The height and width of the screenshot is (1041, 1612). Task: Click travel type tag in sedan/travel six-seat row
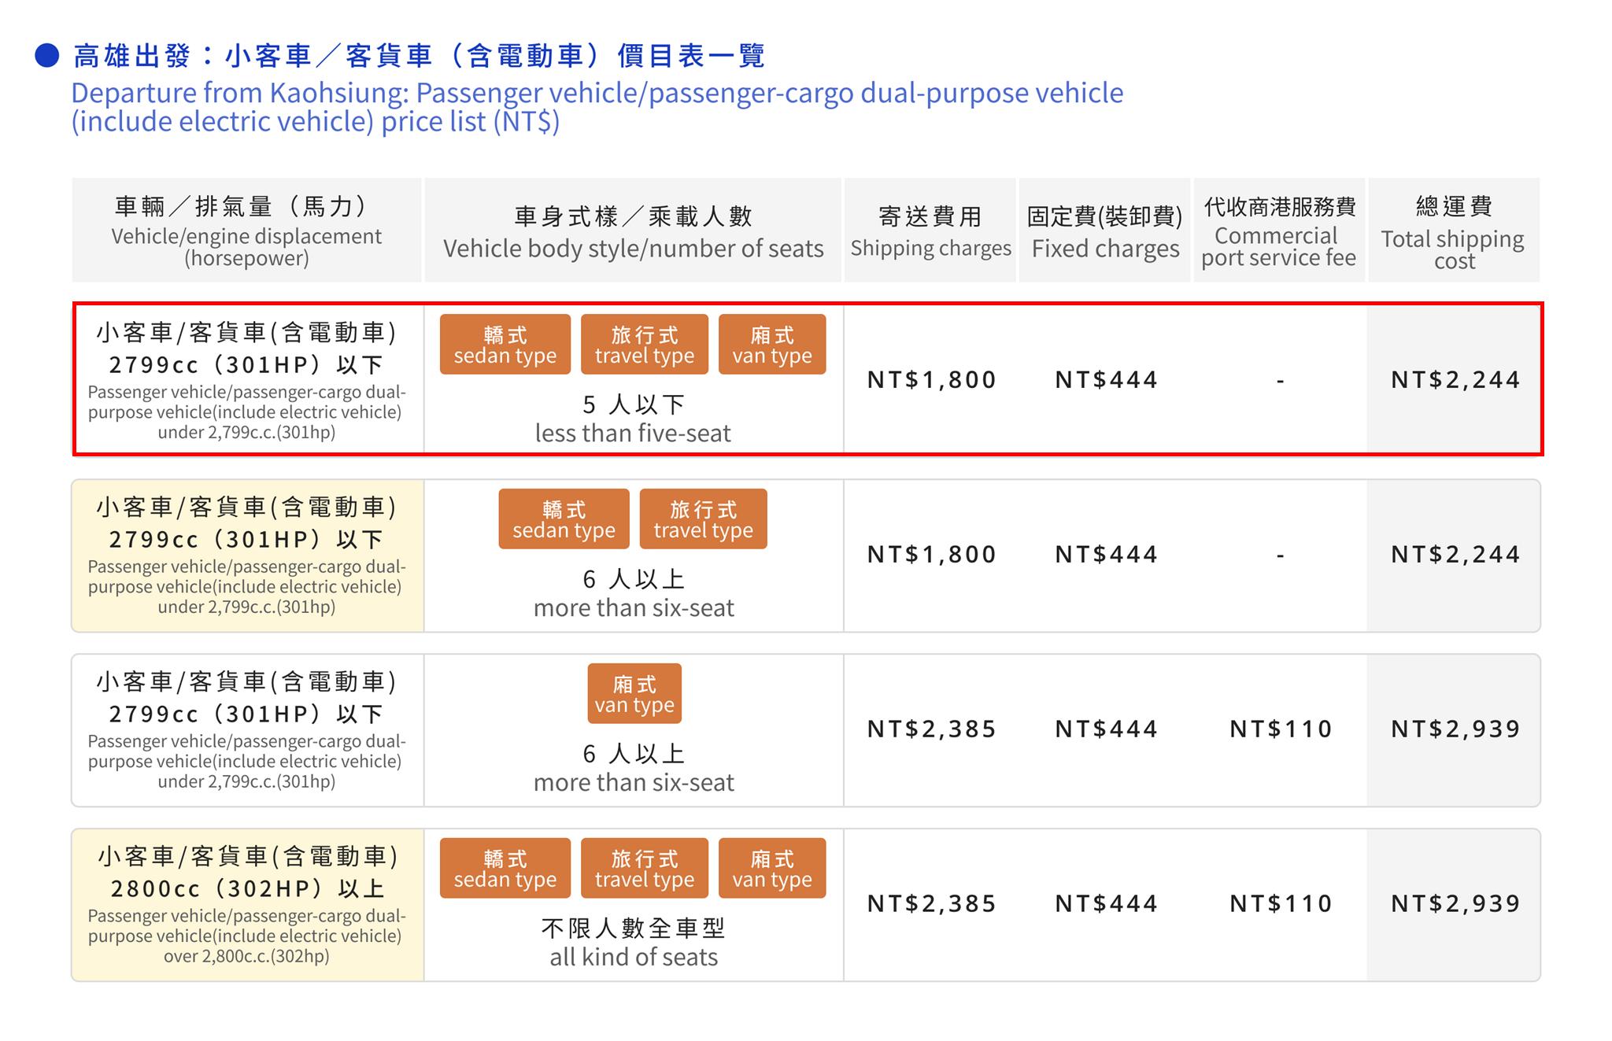coord(703,519)
